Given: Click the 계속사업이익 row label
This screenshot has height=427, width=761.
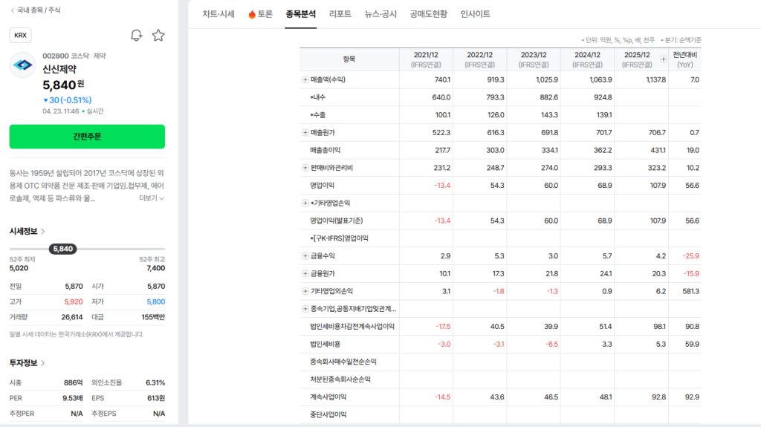Looking at the screenshot, I should point(328,397).
